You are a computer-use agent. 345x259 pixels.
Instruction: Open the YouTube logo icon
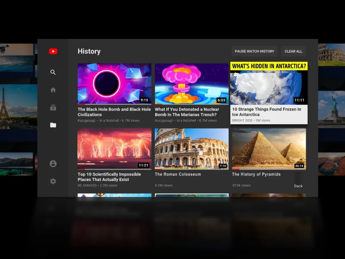(53, 51)
